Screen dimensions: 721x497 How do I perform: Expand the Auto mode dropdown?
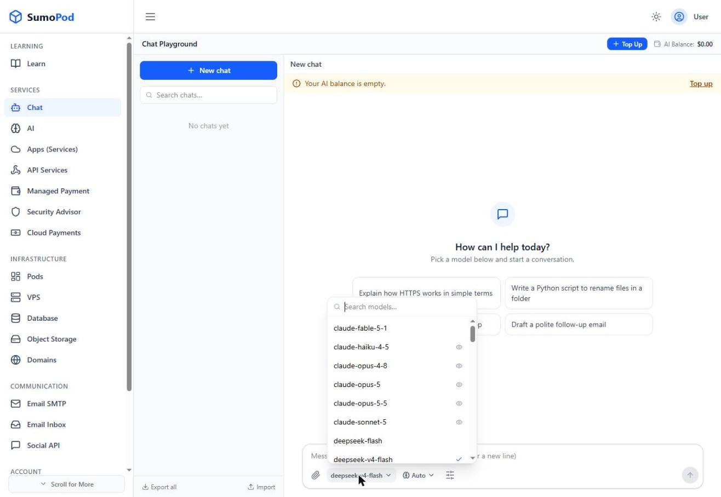click(x=418, y=475)
